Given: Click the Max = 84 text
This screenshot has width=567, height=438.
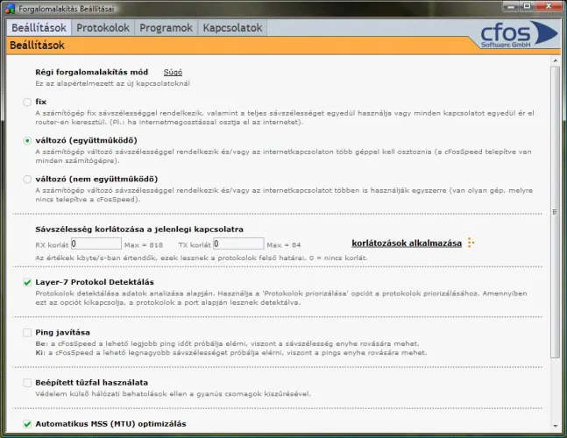Looking at the screenshot, I should [x=284, y=245].
